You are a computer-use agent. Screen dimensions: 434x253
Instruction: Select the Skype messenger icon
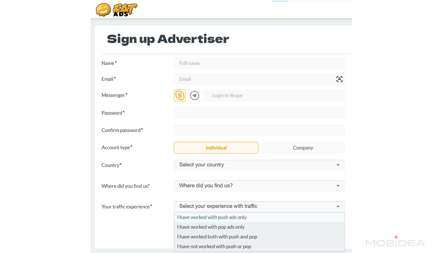pos(180,95)
